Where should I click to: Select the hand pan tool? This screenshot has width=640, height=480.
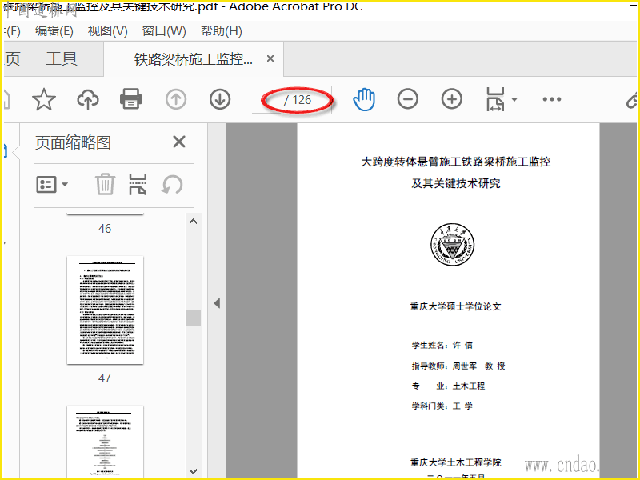[x=364, y=99]
